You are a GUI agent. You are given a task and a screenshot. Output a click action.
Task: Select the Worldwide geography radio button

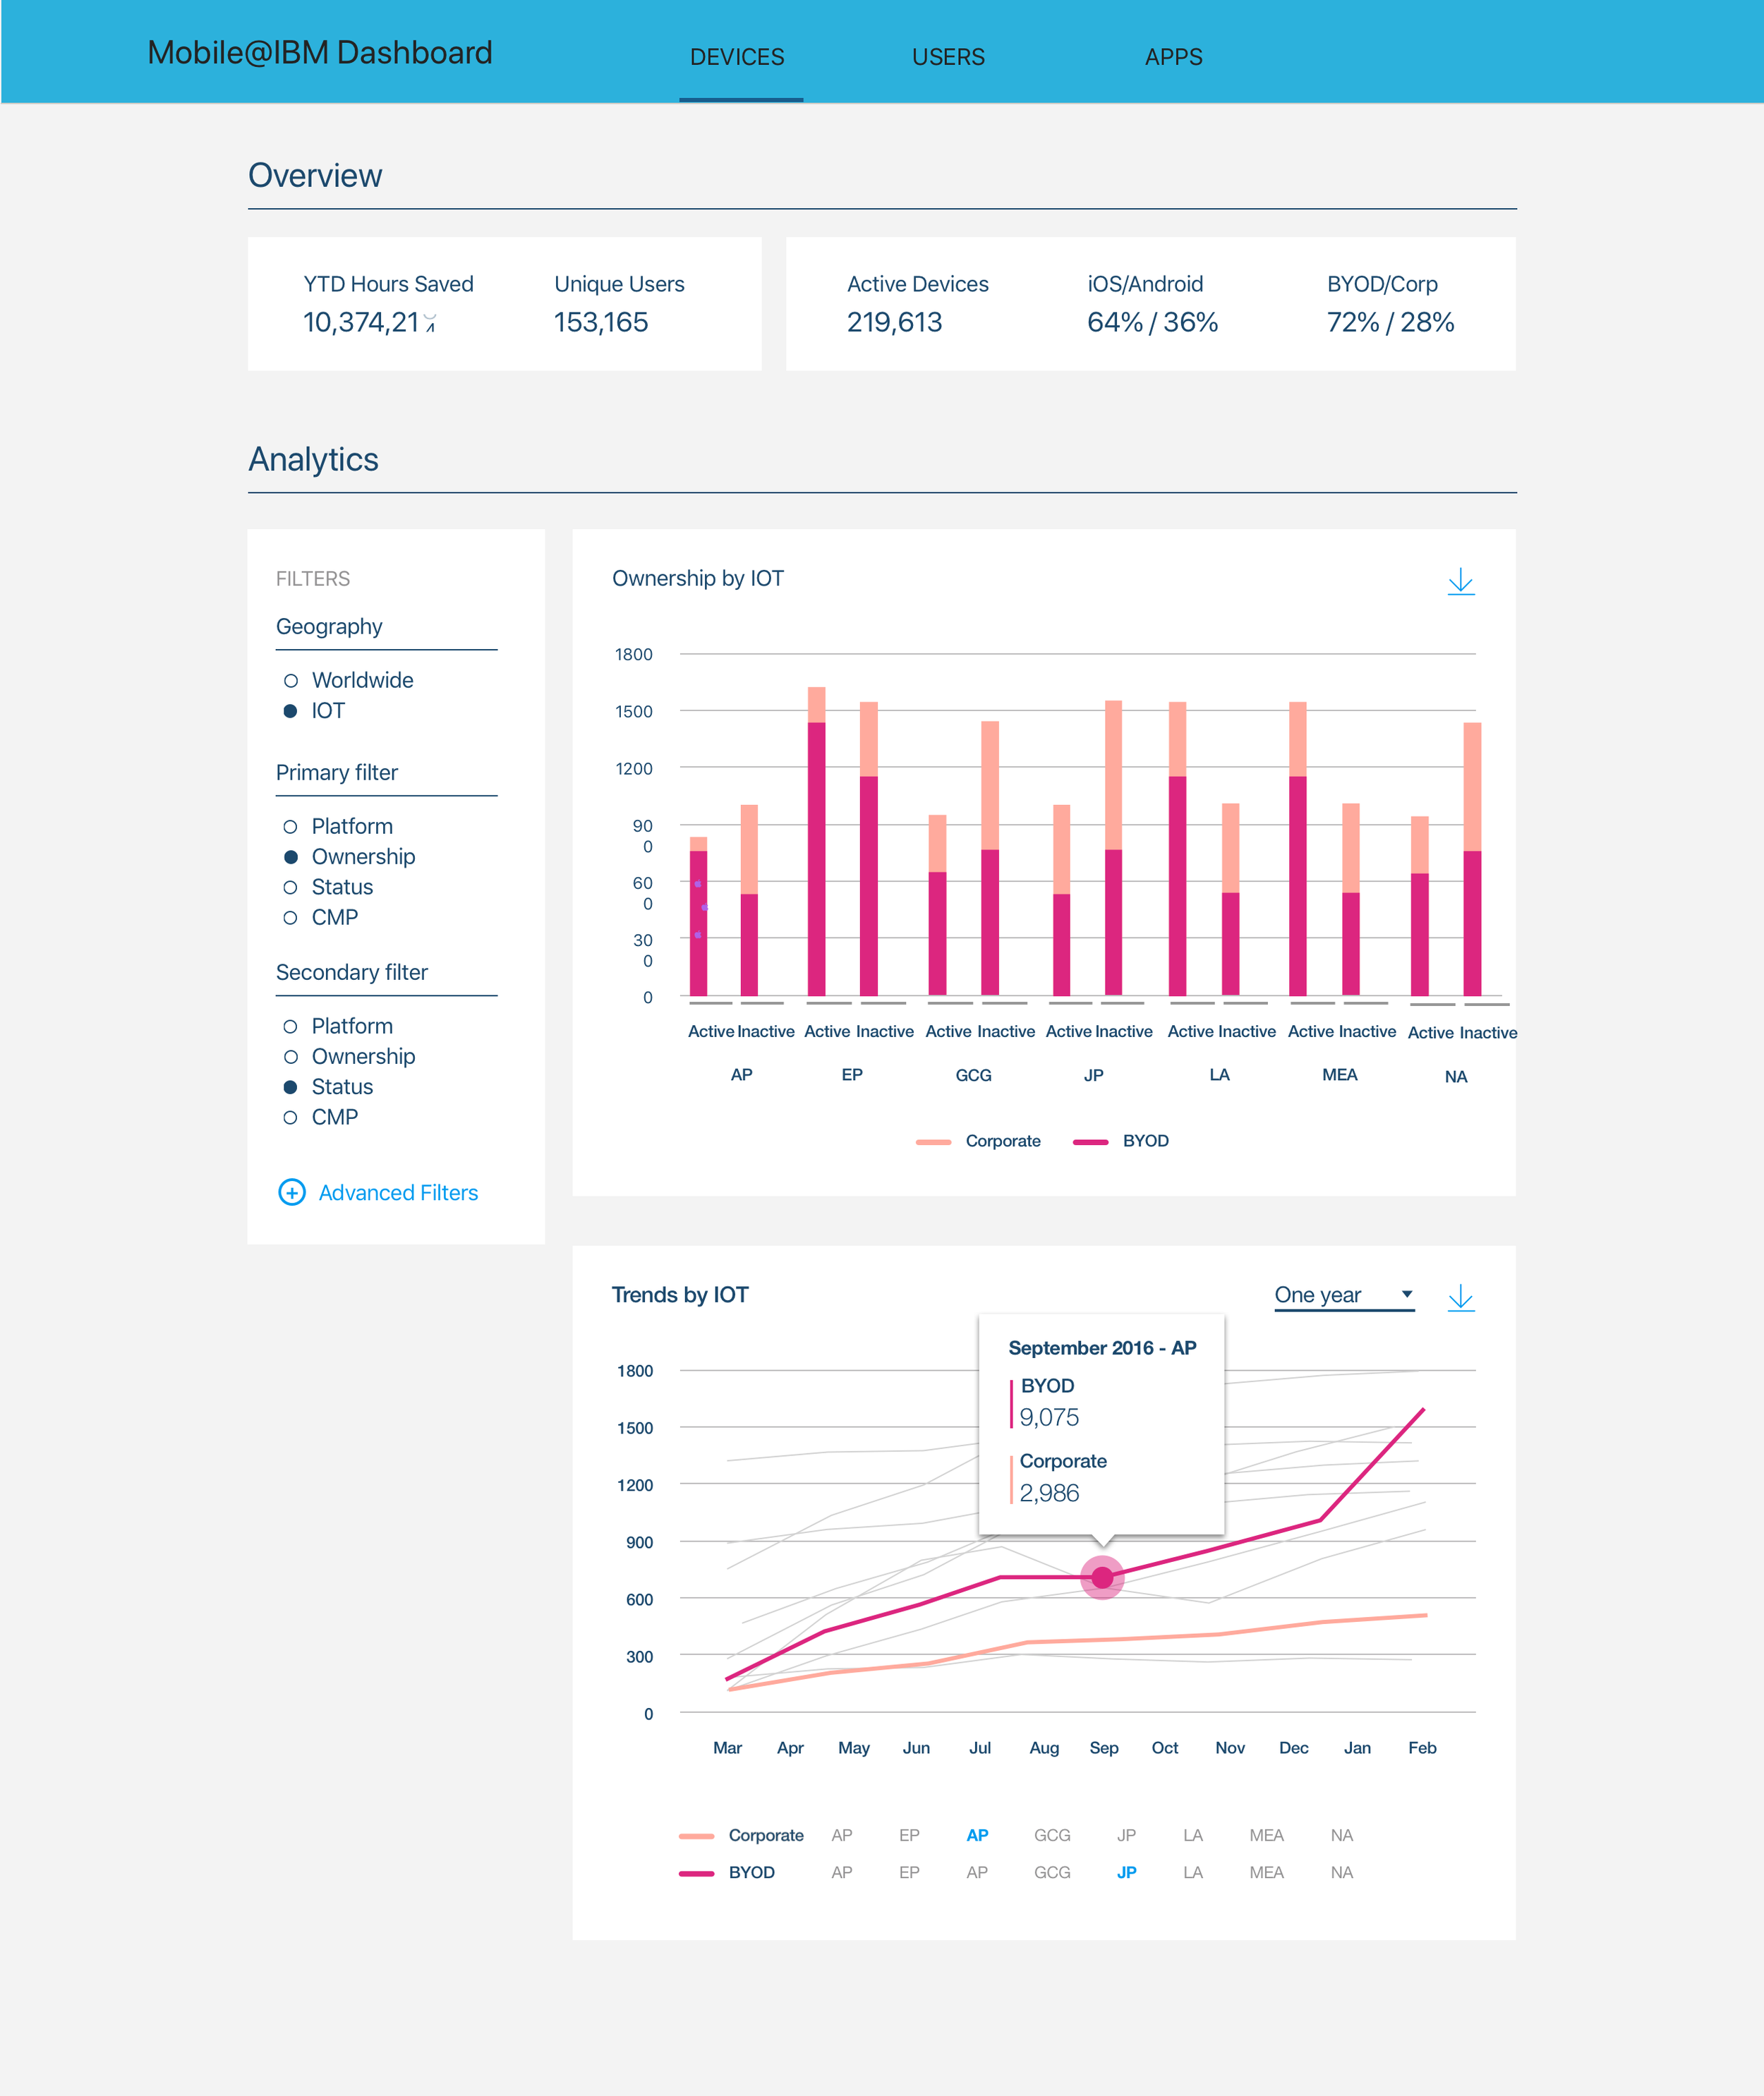tap(291, 681)
